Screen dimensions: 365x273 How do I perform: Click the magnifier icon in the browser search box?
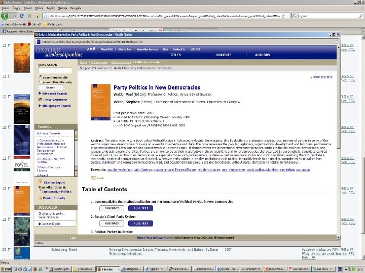click(361, 16)
